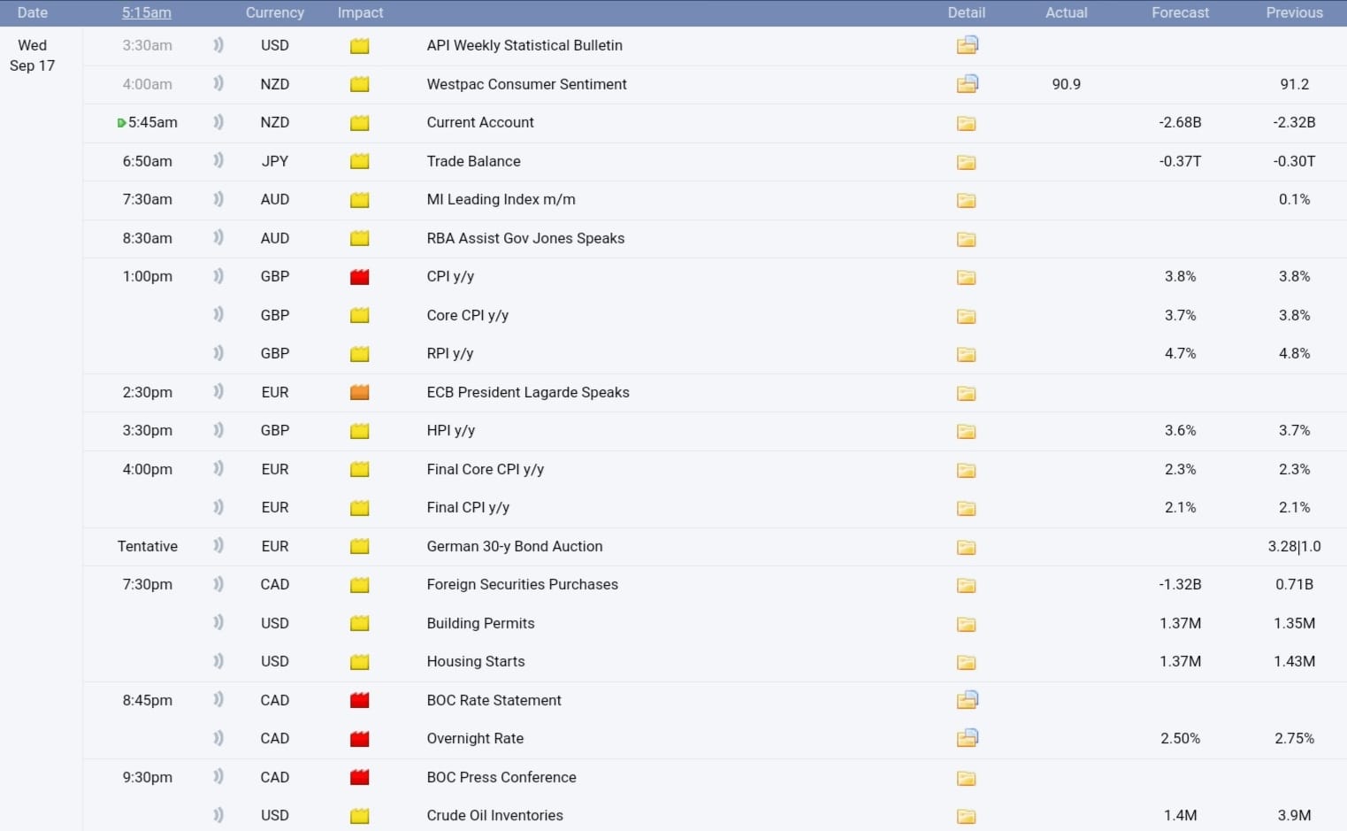Expand details for German 30-y Bond Auction
Viewport: 1347px width, 831px height.
pos(967,547)
